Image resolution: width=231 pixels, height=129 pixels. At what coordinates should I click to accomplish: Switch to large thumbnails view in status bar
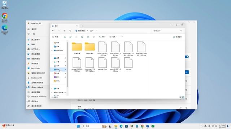pos(183,97)
